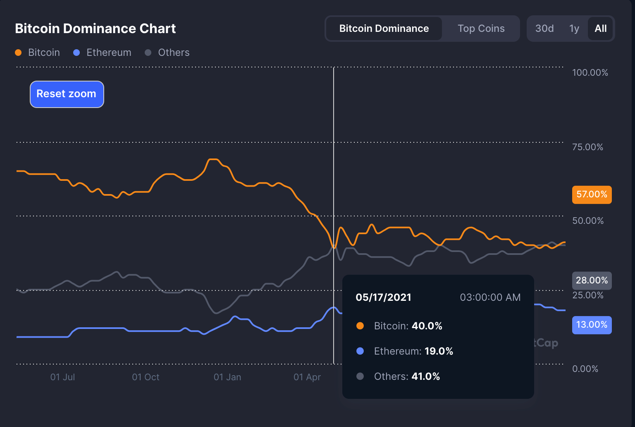Toggle the Ethereum series visibility
The image size is (635, 427).
coord(102,53)
